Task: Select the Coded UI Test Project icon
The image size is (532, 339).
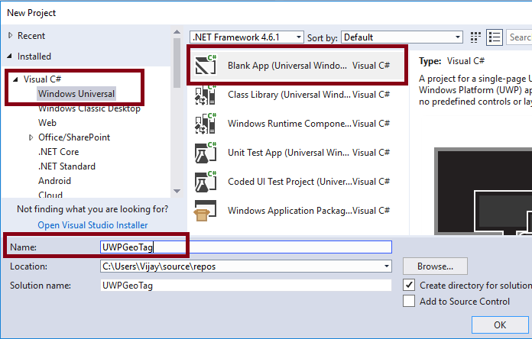Action: click(x=206, y=182)
